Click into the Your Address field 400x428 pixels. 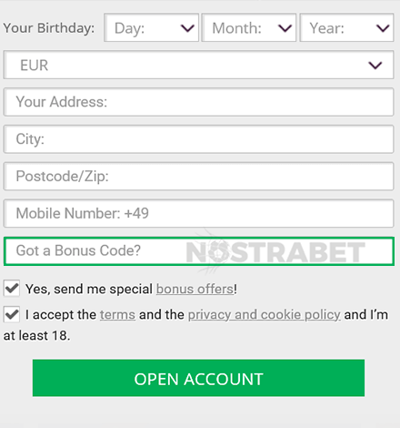pos(198,102)
